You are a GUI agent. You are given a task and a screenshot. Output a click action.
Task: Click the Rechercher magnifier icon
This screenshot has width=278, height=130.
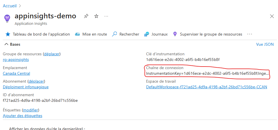[115, 34]
